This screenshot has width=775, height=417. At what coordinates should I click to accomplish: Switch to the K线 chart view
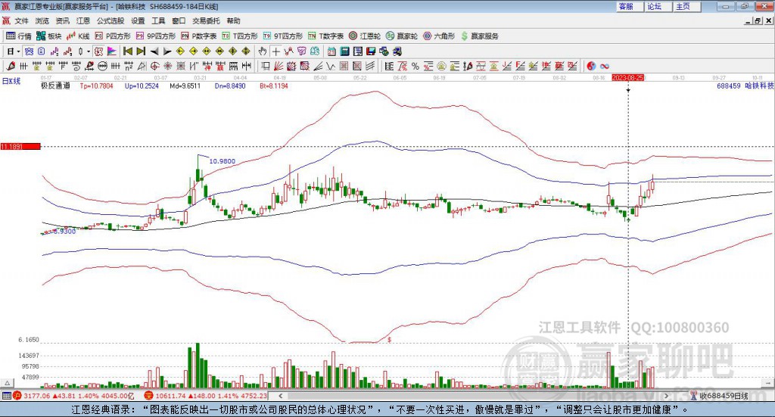(x=78, y=36)
